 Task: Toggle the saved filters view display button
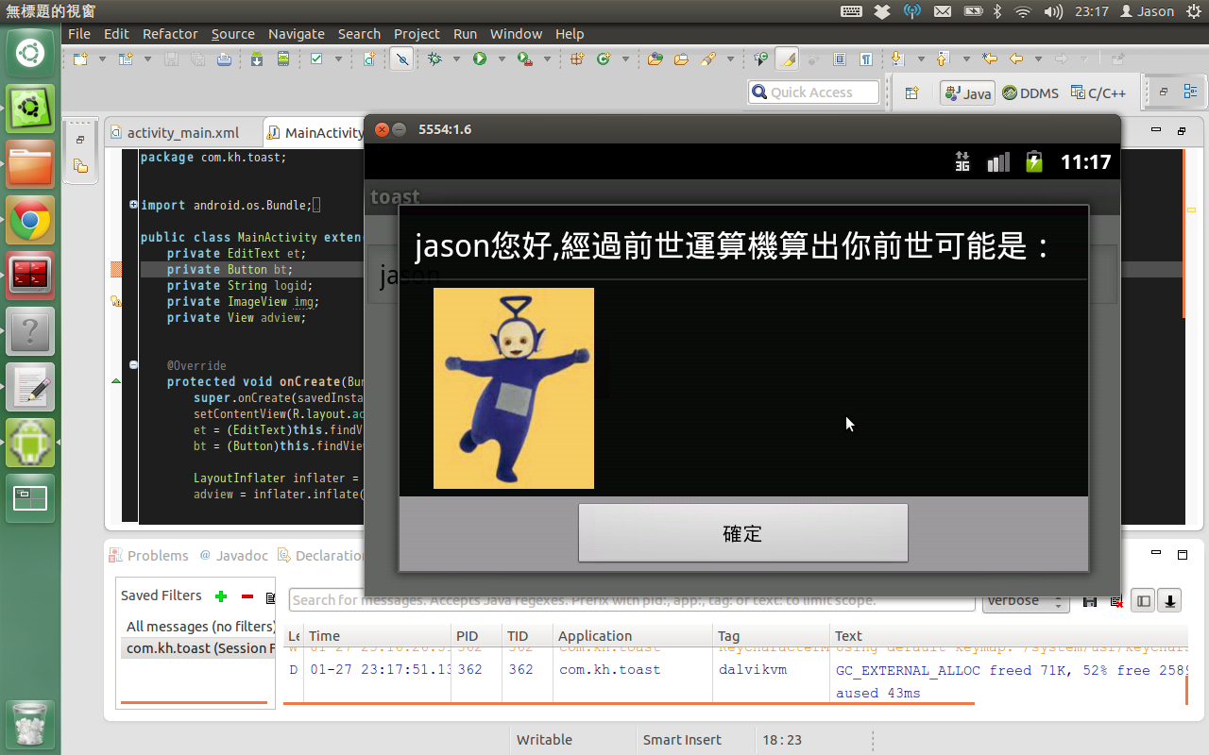tap(1144, 600)
